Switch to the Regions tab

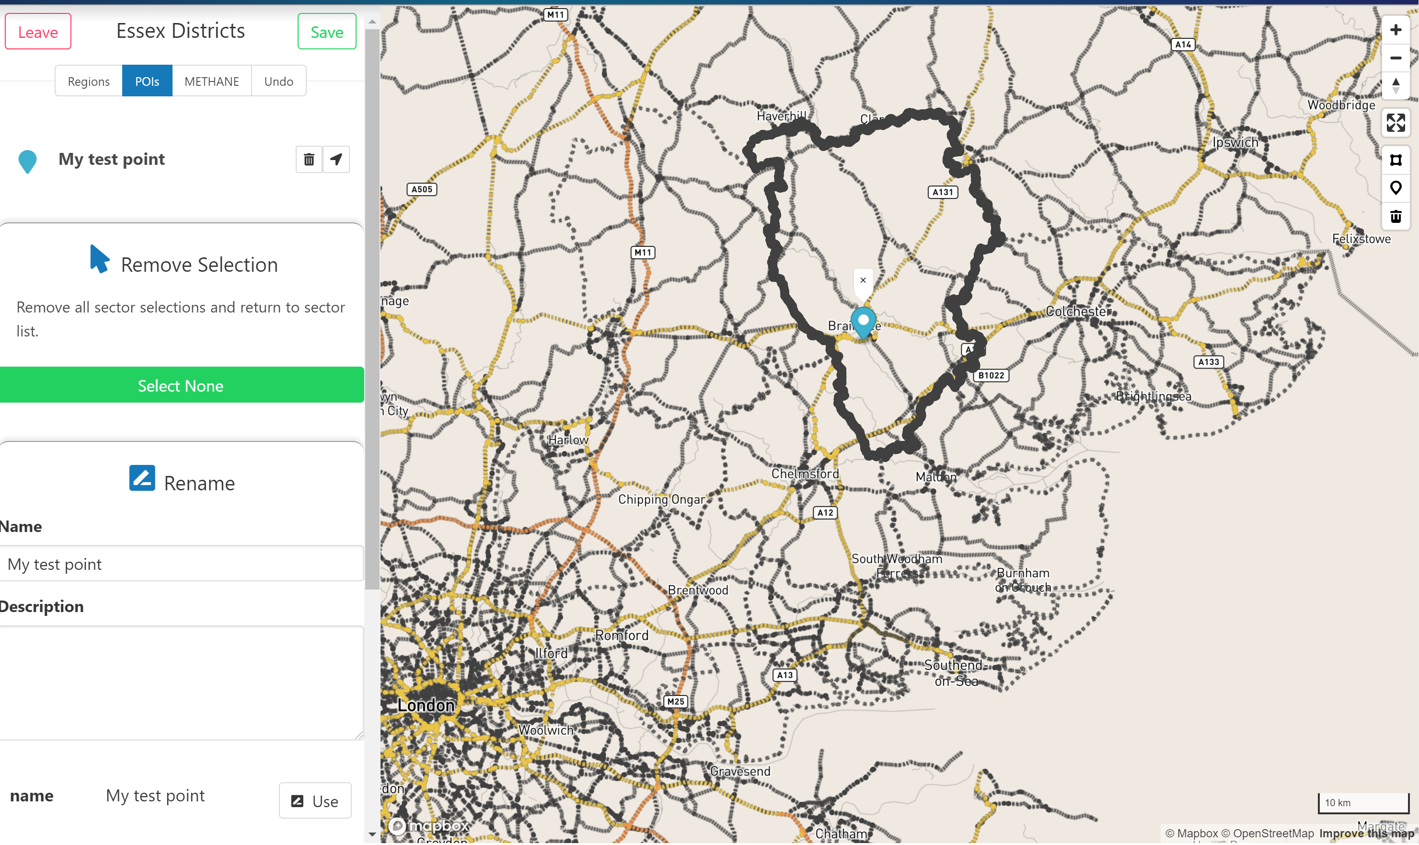tap(88, 81)
